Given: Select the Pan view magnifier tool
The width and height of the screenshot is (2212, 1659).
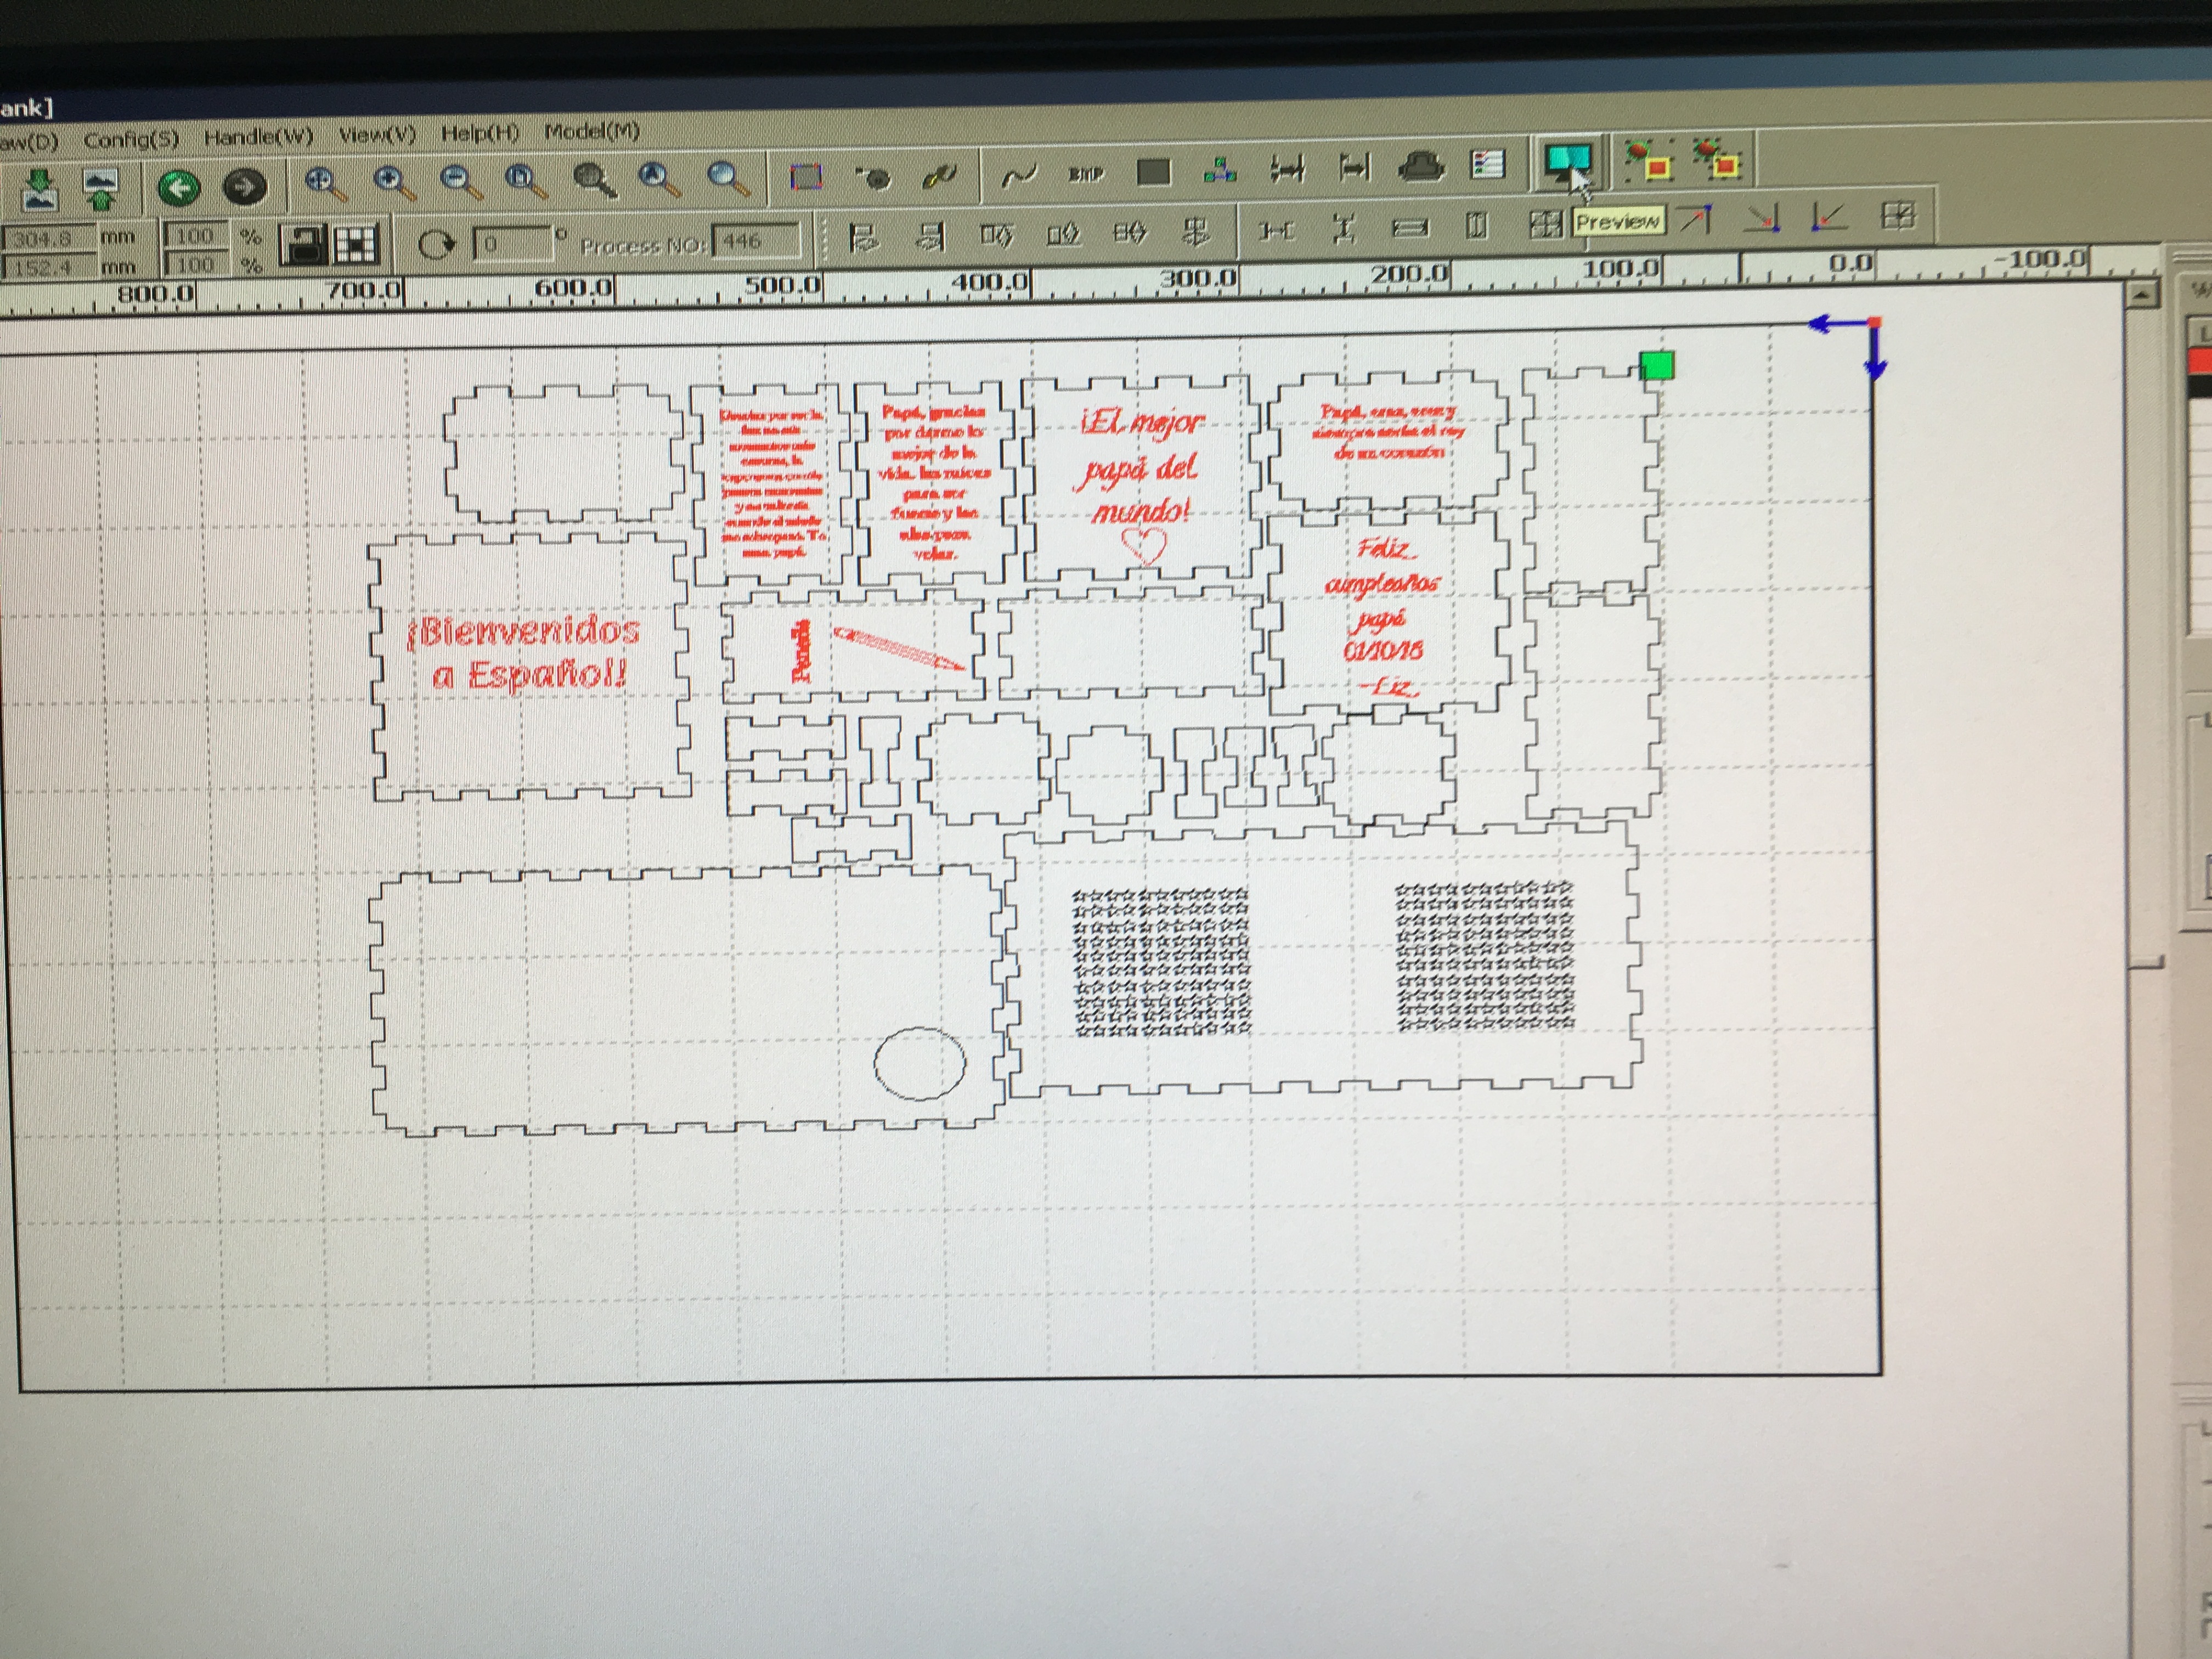Looking at the screenshot, I should pos(325,184).
